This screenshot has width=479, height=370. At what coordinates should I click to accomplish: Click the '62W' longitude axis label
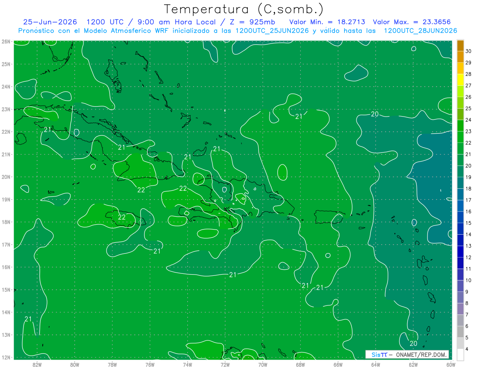[x=413, y=364]
